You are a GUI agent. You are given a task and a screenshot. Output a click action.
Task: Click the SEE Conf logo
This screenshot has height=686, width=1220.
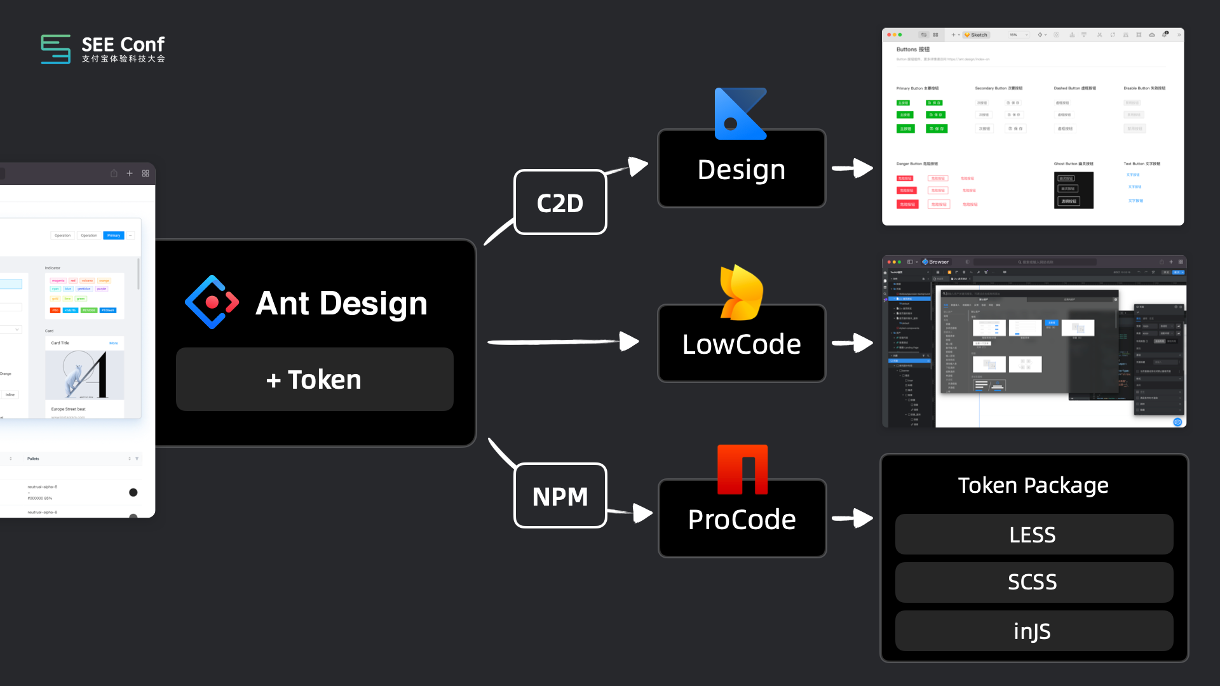(103, 49)
